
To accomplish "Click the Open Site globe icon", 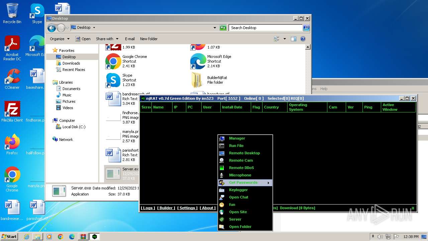I will pyautogui.click(x=222, y=212).
